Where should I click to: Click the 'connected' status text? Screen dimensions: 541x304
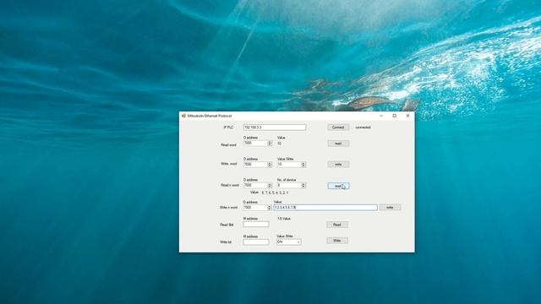pos(363,128)
